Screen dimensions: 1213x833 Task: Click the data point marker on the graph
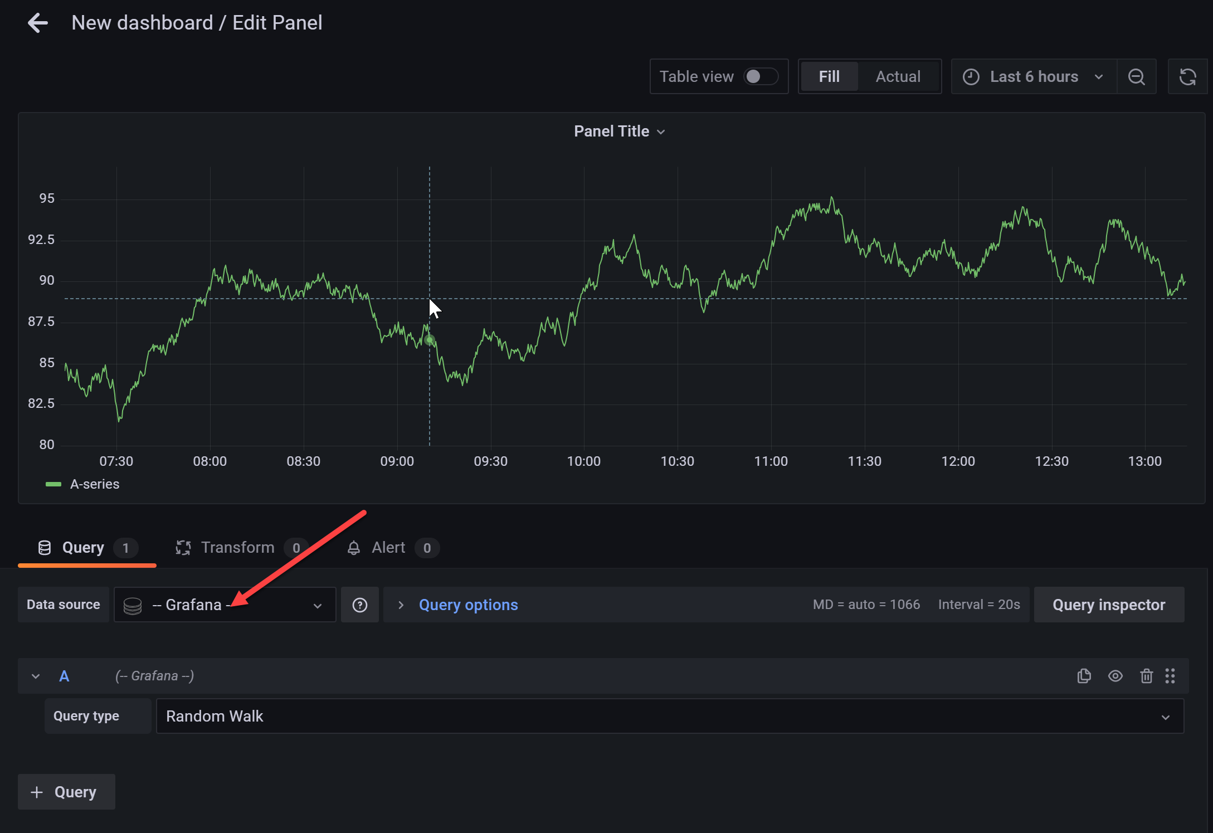click(x=429, y=339)
